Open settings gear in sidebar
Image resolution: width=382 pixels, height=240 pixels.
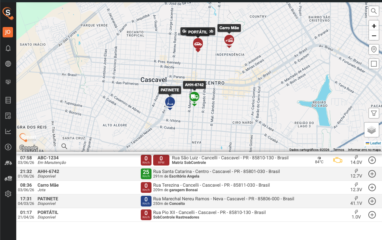tap(8, 194)
